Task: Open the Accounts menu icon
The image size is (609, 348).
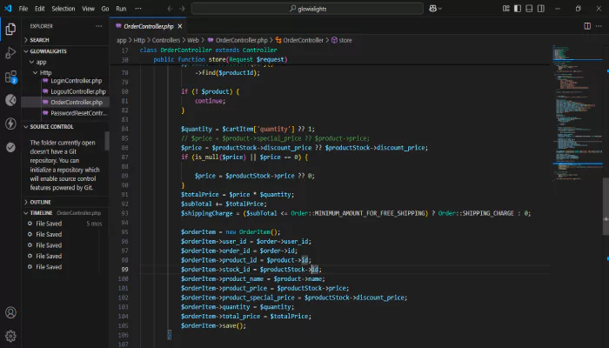Action: coord(10,312)
